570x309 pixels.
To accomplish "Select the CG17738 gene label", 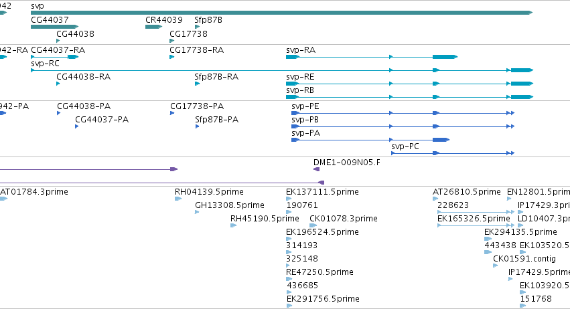I will [189, 33].
